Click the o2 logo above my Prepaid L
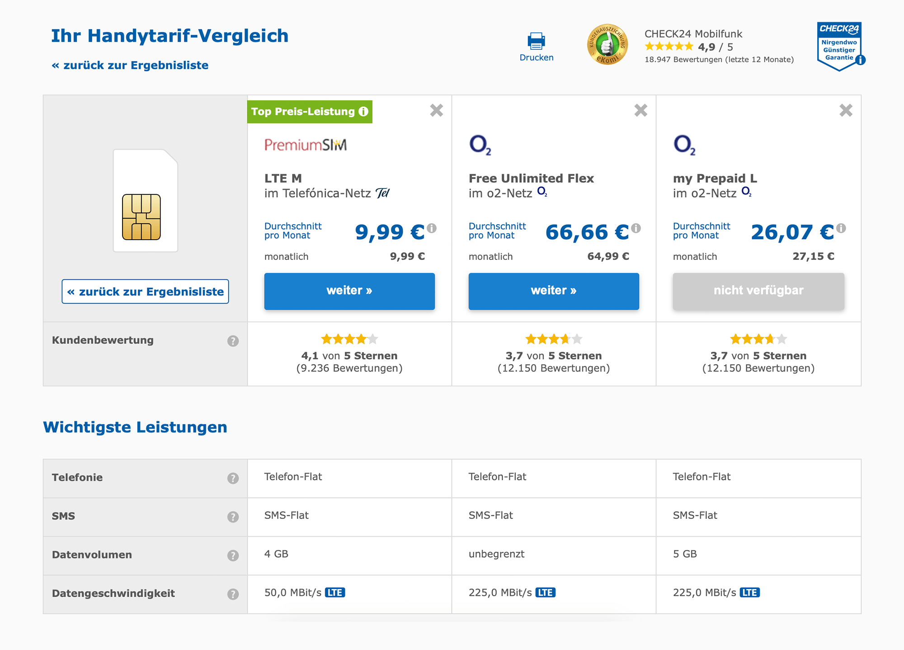 (684, 145)
